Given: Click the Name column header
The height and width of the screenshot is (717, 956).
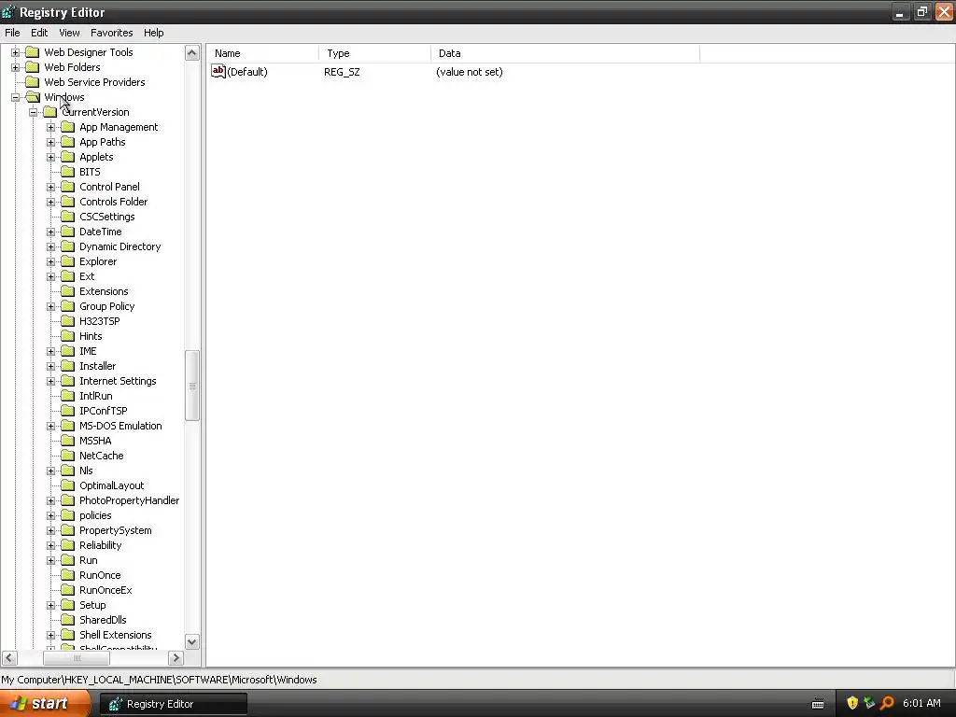Looking at the screenshot, I should (262, 53).
